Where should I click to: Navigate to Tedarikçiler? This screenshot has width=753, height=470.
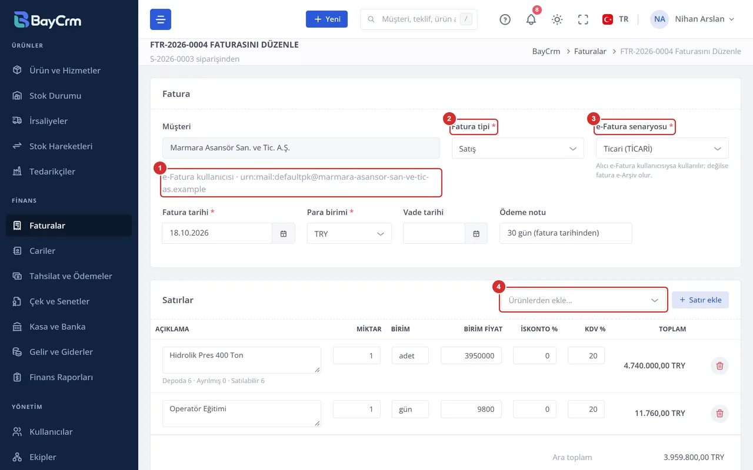[69, 172]
